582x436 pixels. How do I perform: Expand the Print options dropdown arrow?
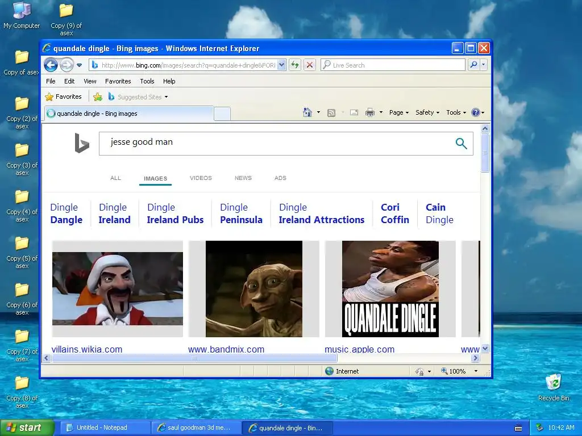point(381,112)
